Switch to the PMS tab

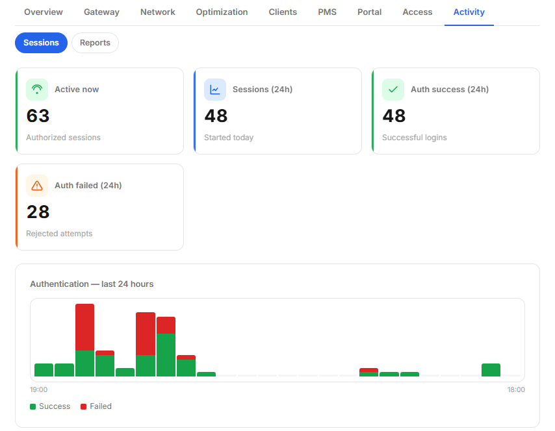click(x=327, y=12)
